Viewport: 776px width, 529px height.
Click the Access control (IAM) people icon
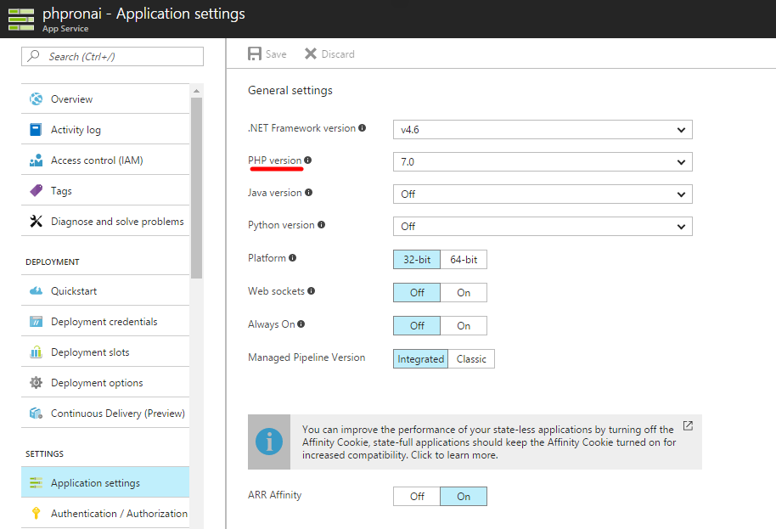click(x=37, y=160)
